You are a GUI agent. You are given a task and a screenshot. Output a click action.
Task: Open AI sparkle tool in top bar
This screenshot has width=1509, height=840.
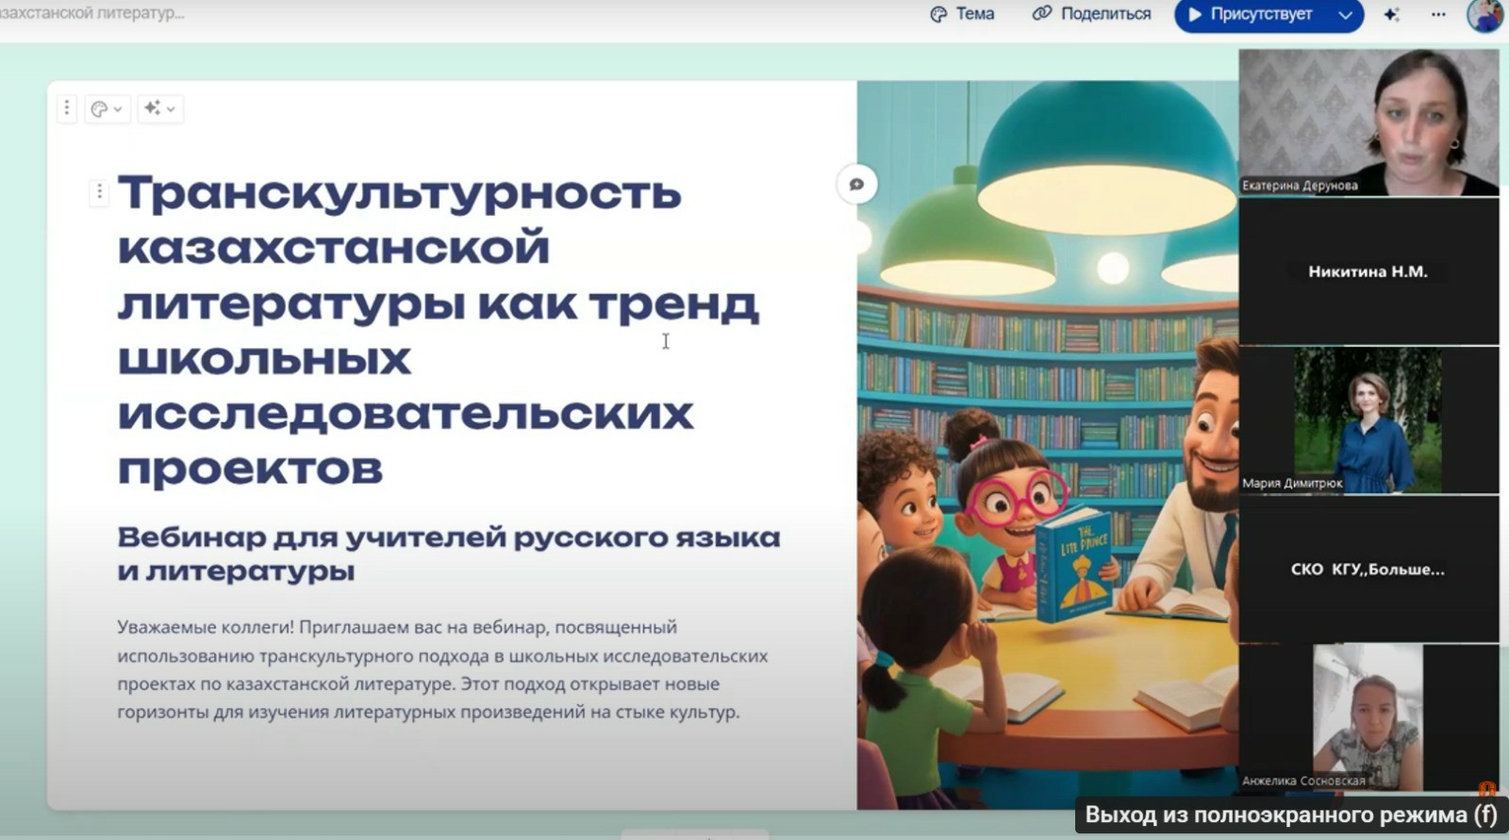tap(1392, 14)
